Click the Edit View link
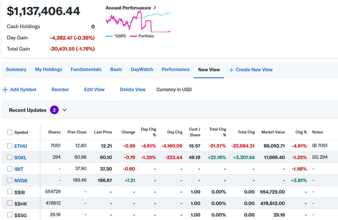 [x=94, y=90]
